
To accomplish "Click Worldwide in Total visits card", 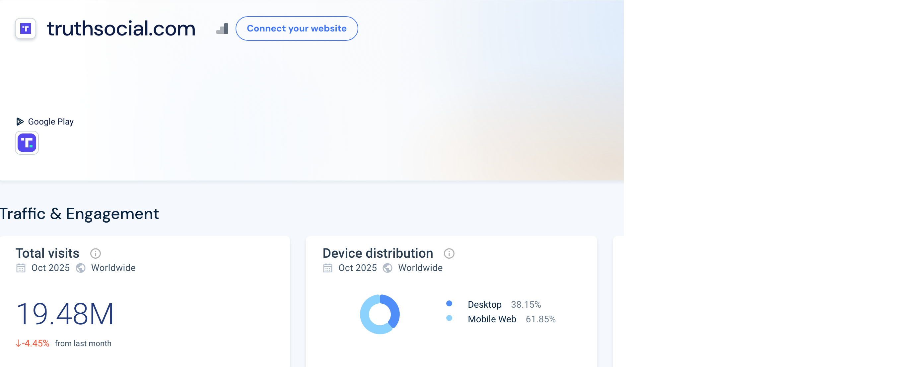I will coord(113,268).
